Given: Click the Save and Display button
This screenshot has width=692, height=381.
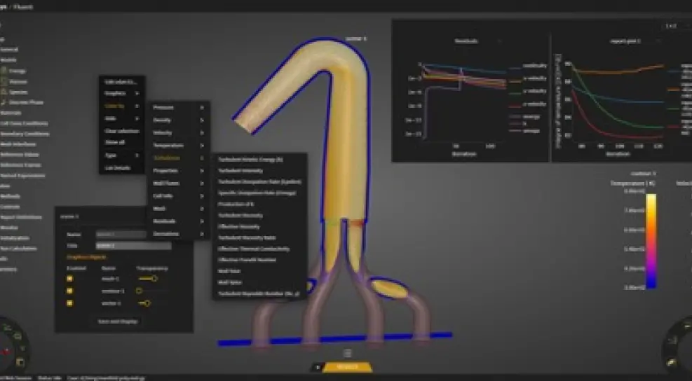Looking at the screenshot, I should tap(117, 321).
